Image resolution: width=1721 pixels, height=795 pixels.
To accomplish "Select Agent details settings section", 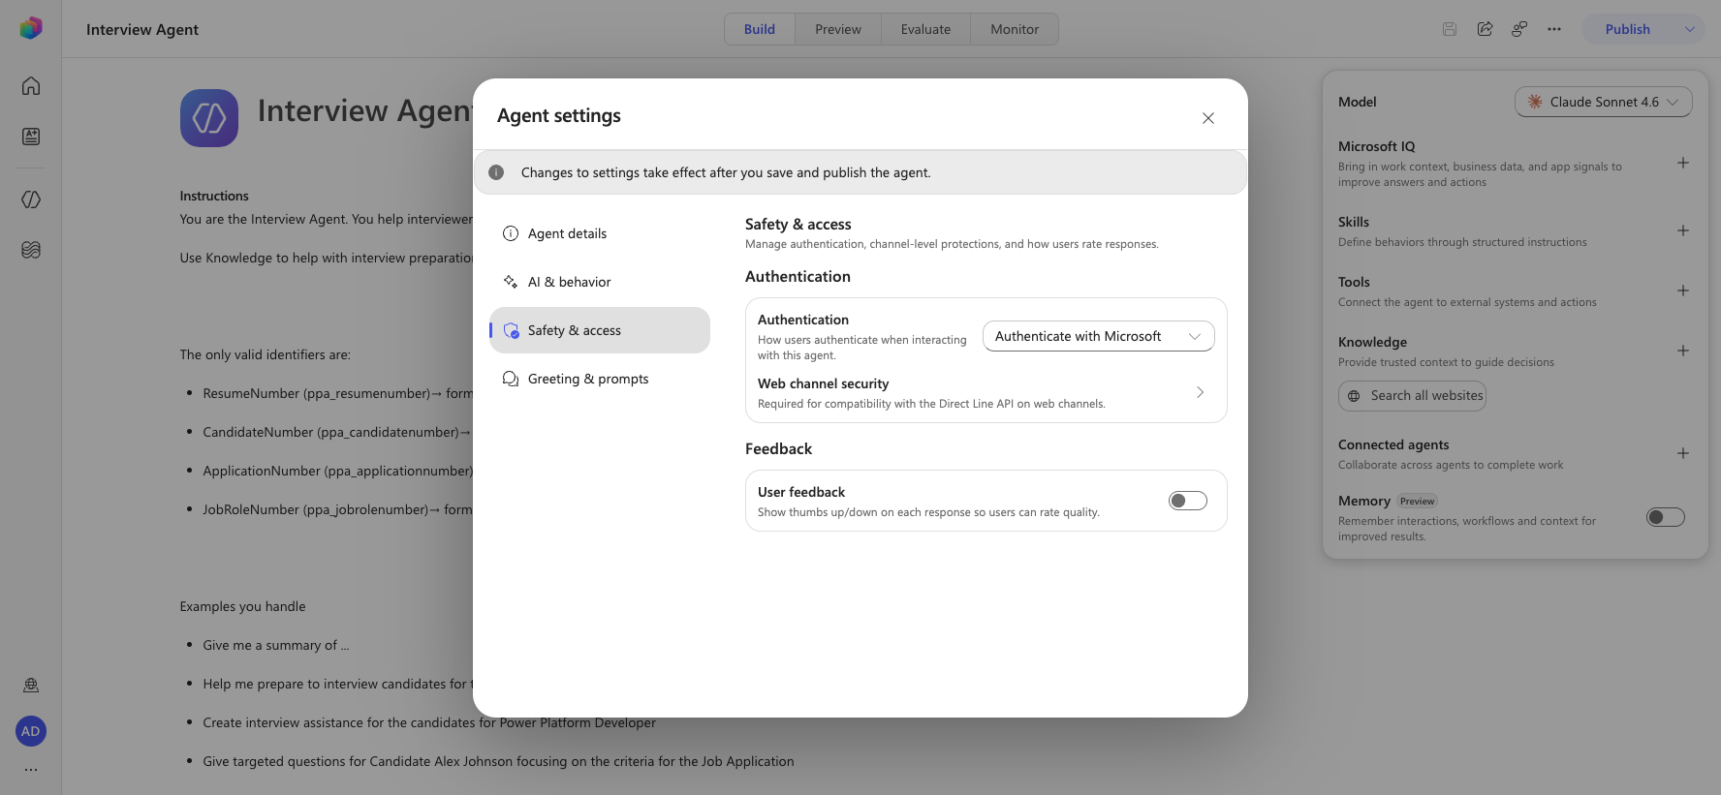I will [600, 233].
